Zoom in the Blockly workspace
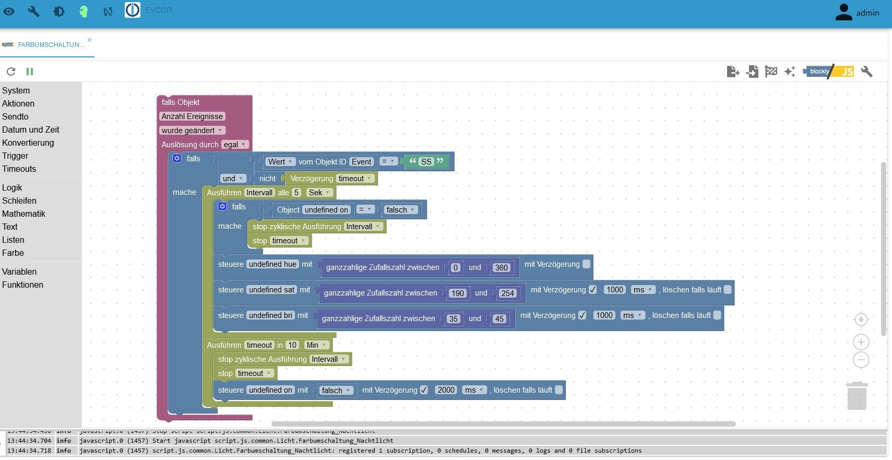 point(861,342)
